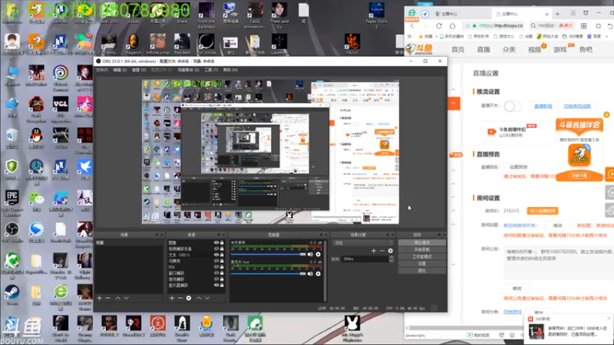Open new browser tab with plus
614x345 pixels.
click(x=557, y=14)
